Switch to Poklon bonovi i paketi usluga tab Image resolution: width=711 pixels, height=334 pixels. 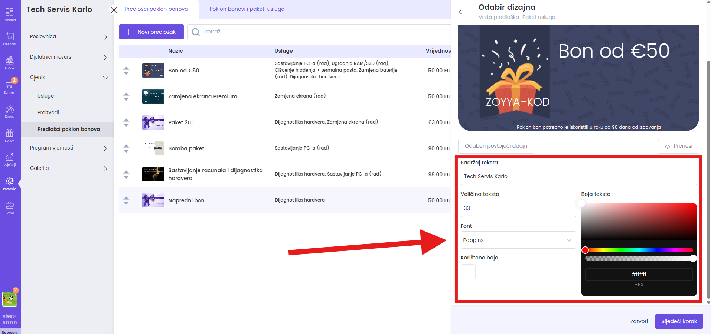[x=247, y=9]
